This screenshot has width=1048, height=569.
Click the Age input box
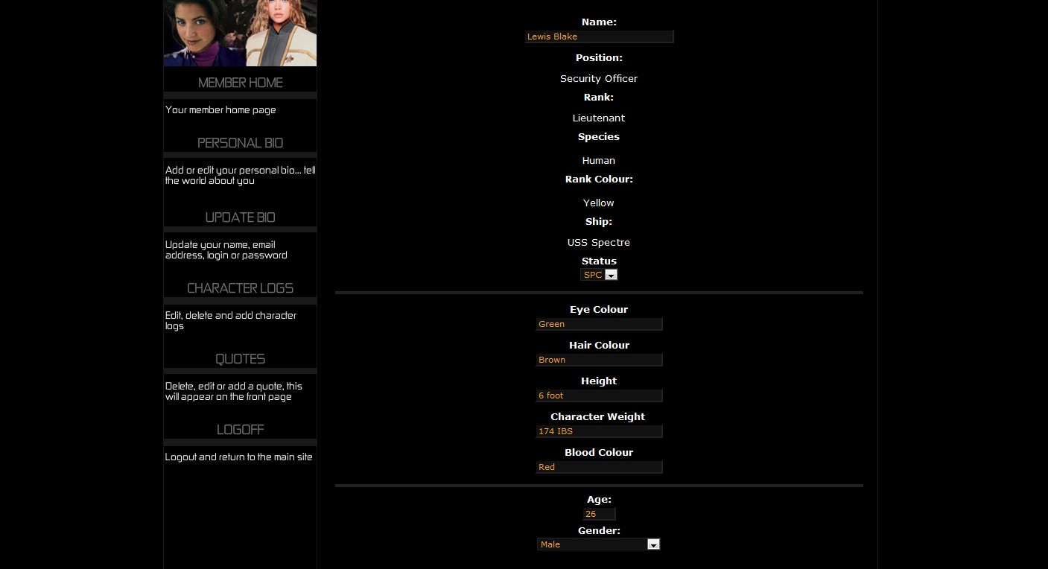click(x=599, y=514)
